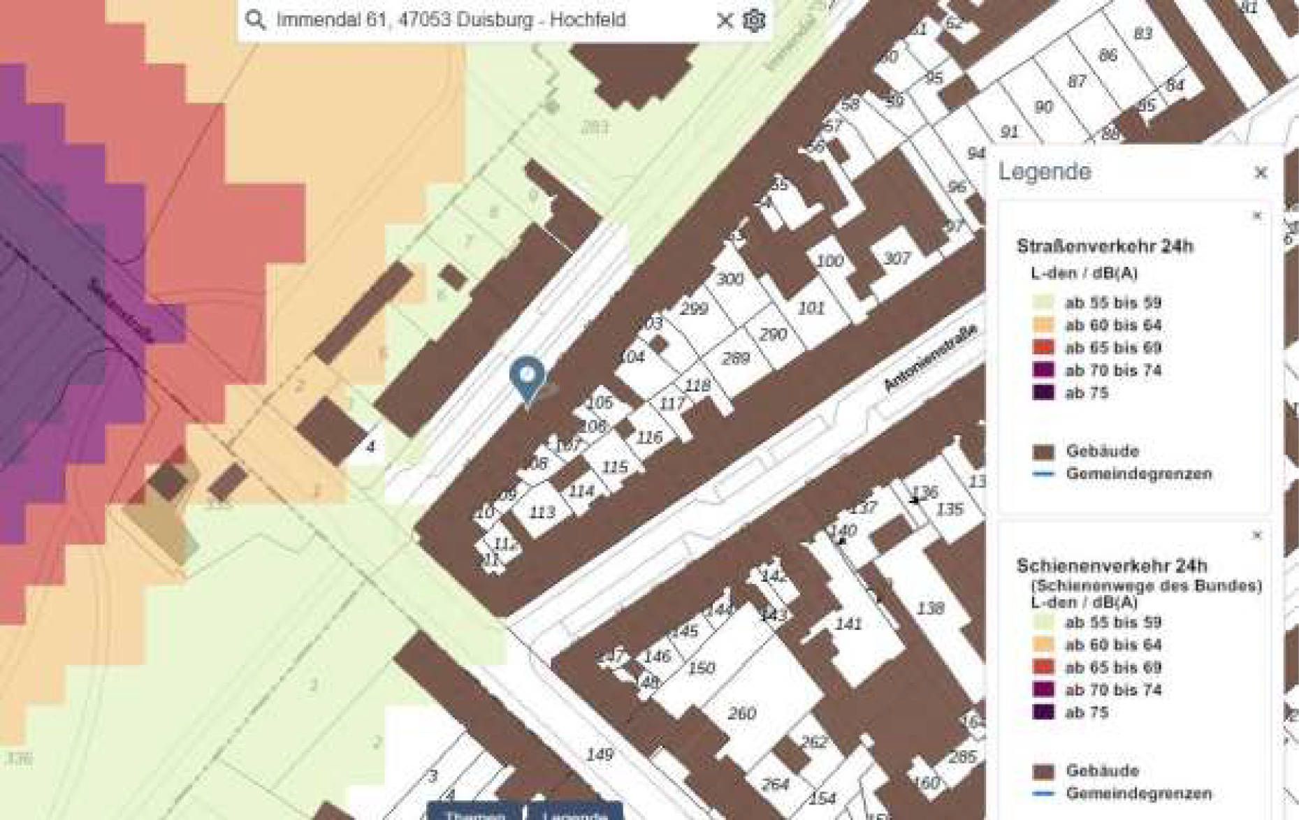Select parcel number 141 on the map
1299x820 pixels.
pos(848,624)
